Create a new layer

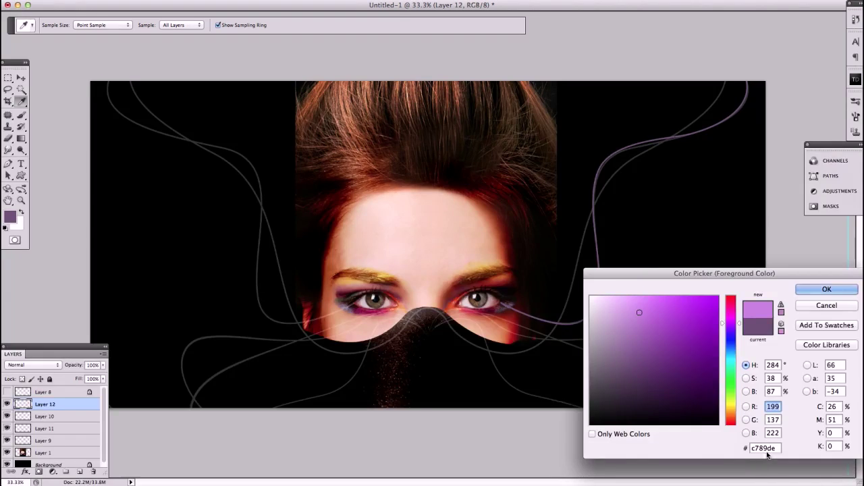point(79,472)
